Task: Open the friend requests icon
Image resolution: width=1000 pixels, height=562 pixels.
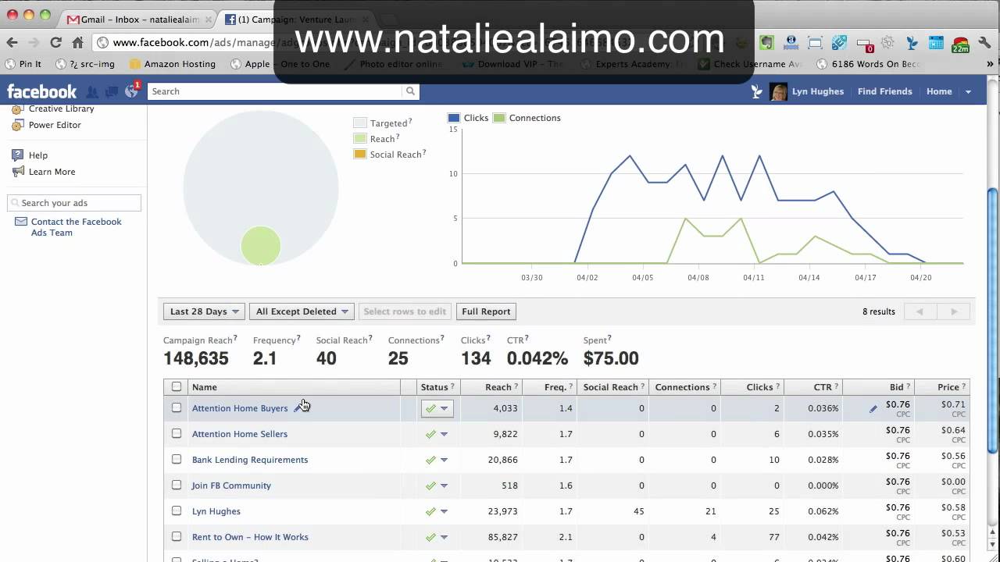Action: [93, 91]
